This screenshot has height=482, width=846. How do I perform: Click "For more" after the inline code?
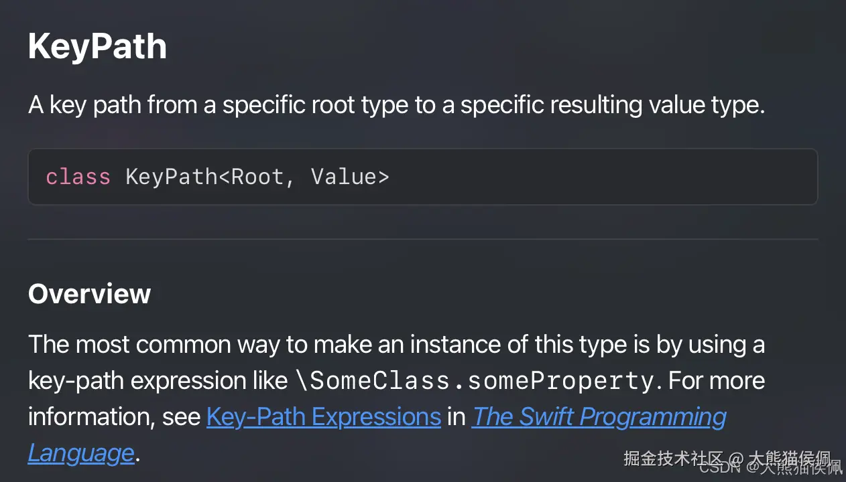(x=717, y=381)
